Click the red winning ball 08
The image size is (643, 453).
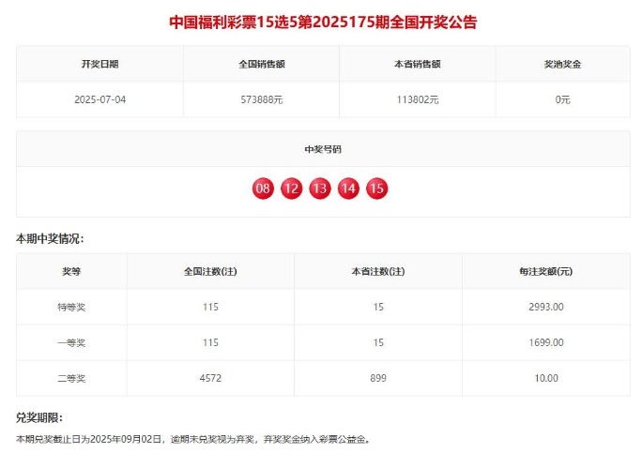(x=263, y=189)
